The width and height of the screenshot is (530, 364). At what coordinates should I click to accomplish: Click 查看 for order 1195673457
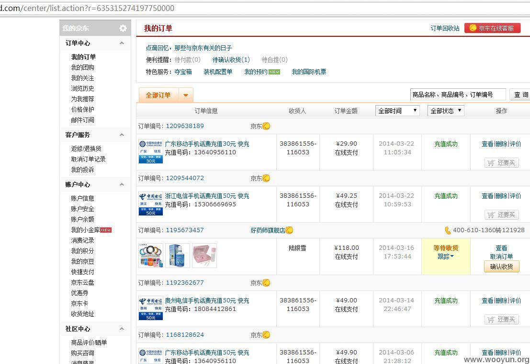pos(501,248)
